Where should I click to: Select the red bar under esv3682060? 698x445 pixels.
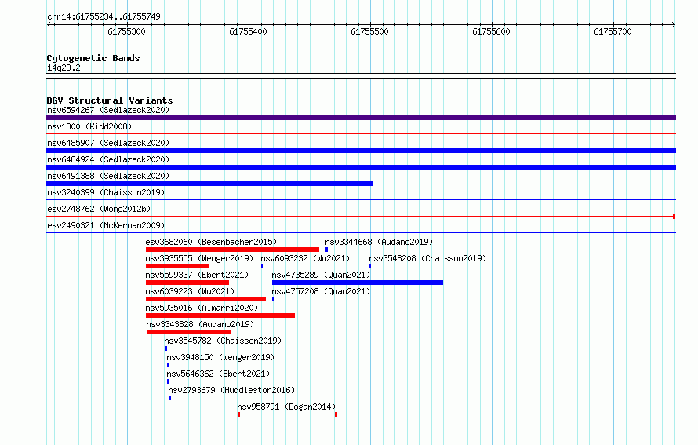tap(232, 250)
